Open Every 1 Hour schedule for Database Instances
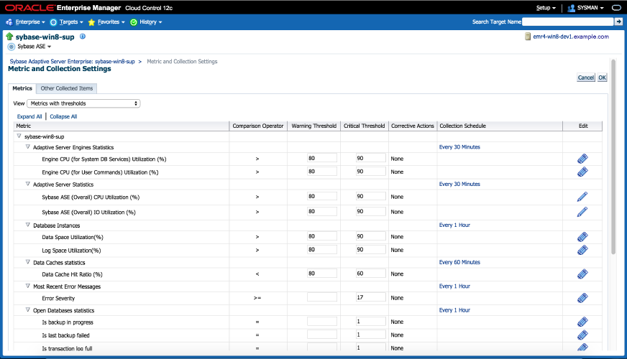 tap(454, 225)
